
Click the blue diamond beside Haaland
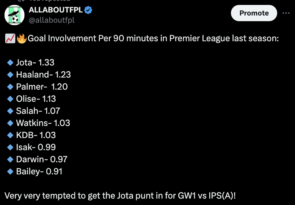[x=10, y=75]
